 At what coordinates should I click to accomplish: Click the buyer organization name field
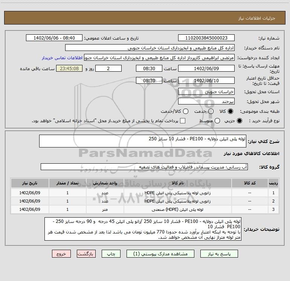click(150, 48)
